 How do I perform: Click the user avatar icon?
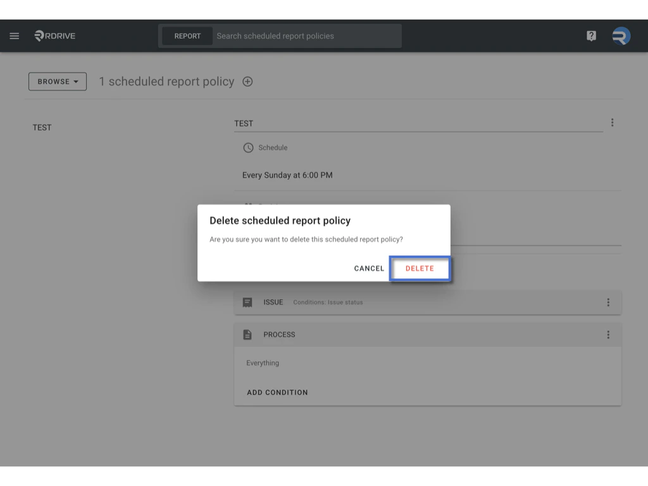[621, 35]
